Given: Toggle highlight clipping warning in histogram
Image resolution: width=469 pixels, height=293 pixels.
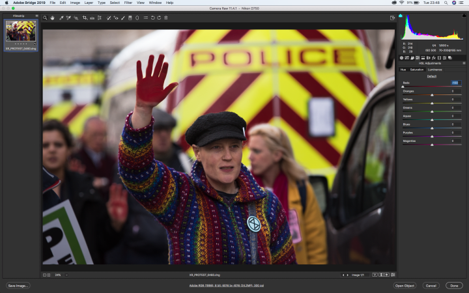Looking at the screenshot, I should point(464,16).
